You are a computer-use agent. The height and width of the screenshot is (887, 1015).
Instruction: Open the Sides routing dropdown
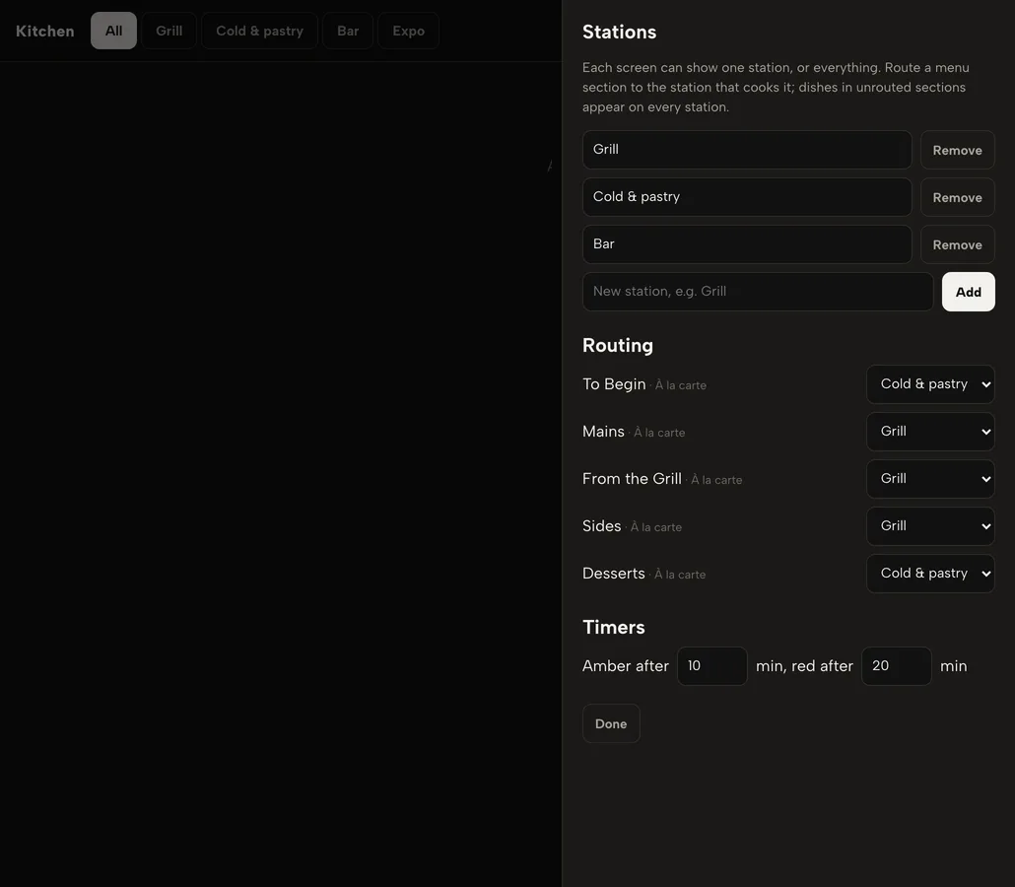[930, 526]
